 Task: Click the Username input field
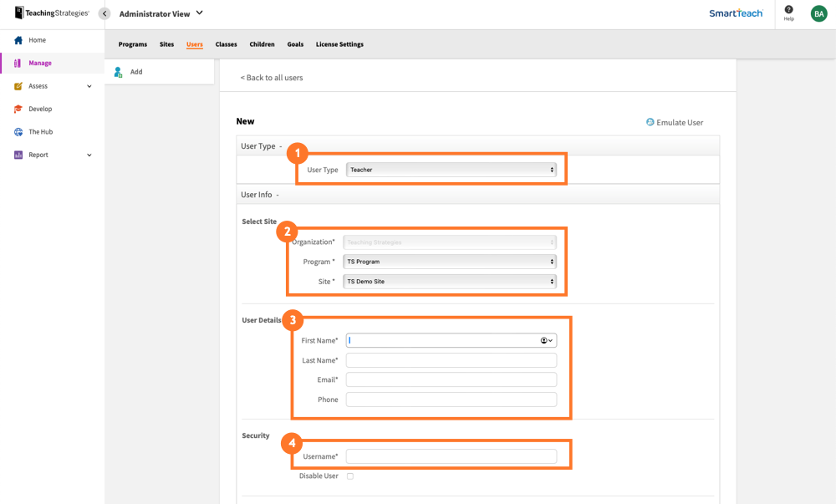point(451,456)
